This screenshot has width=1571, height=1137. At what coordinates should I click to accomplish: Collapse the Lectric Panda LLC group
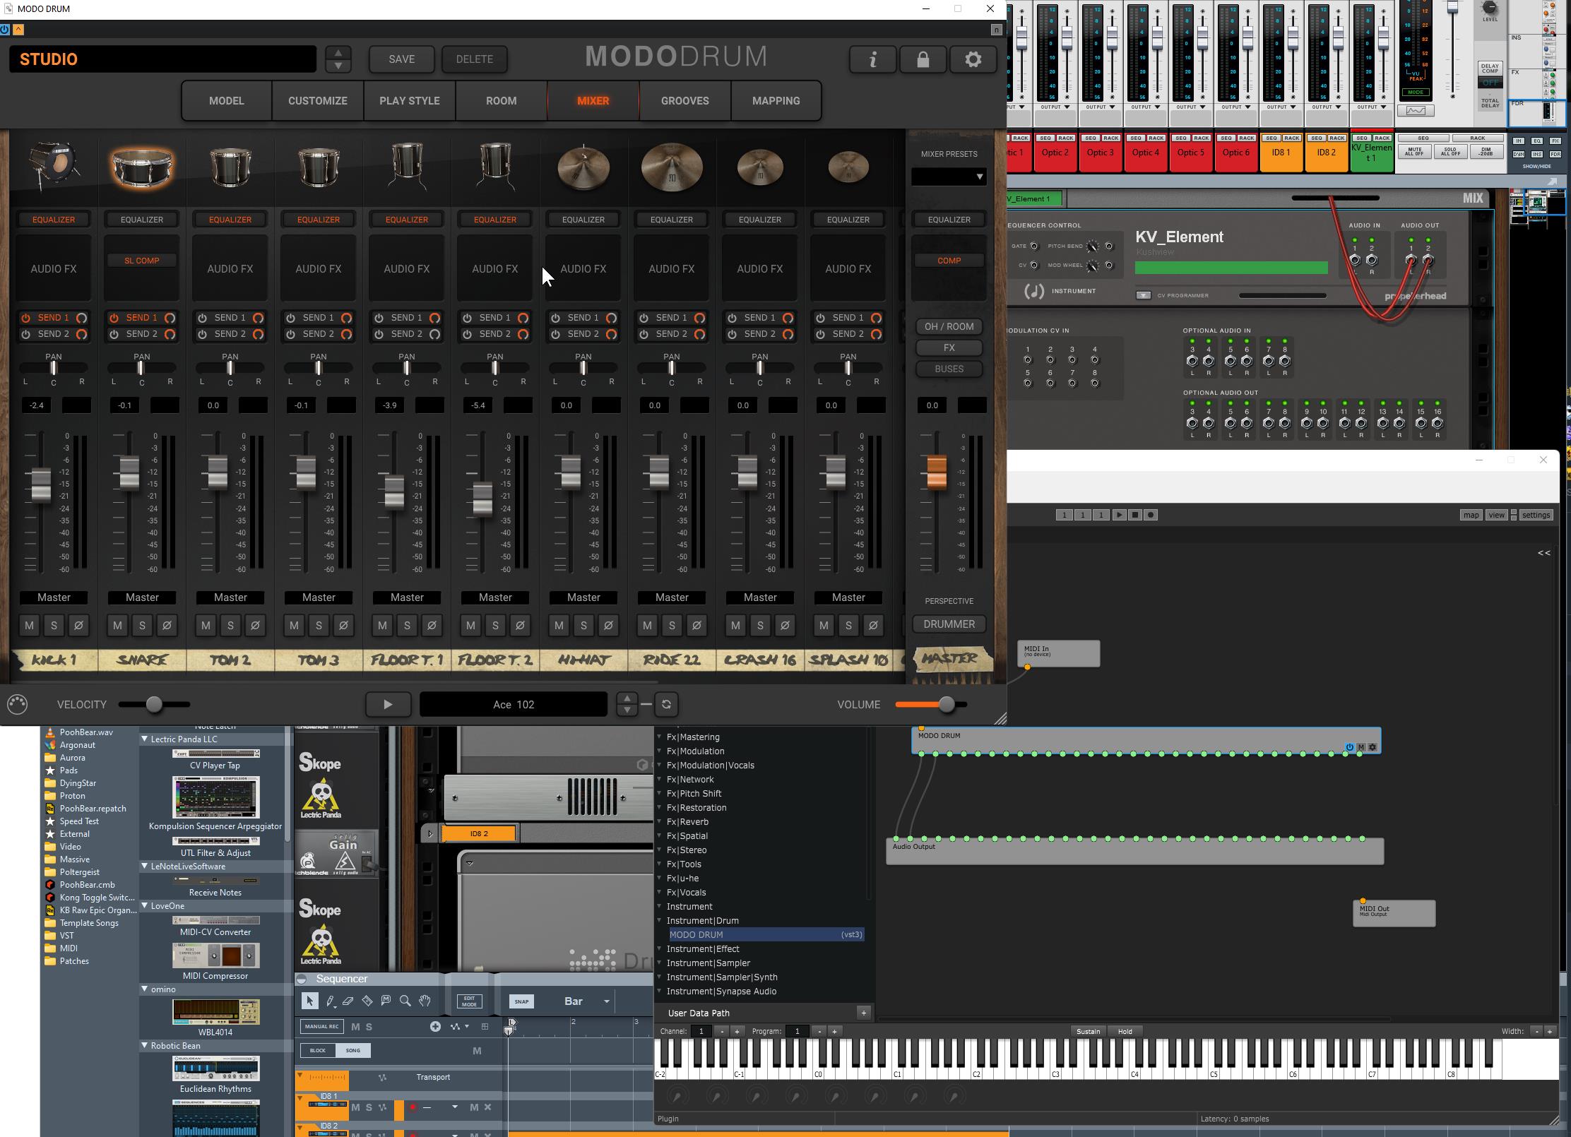click(145, 739)
